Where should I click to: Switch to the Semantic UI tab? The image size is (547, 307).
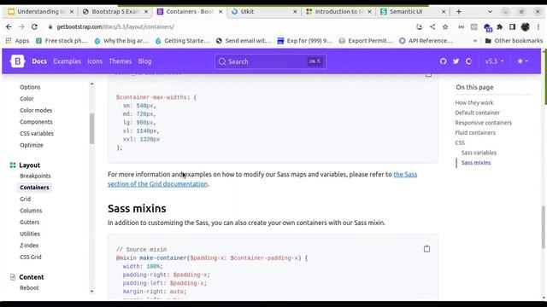pyautogui.click(x=413, y=11)
